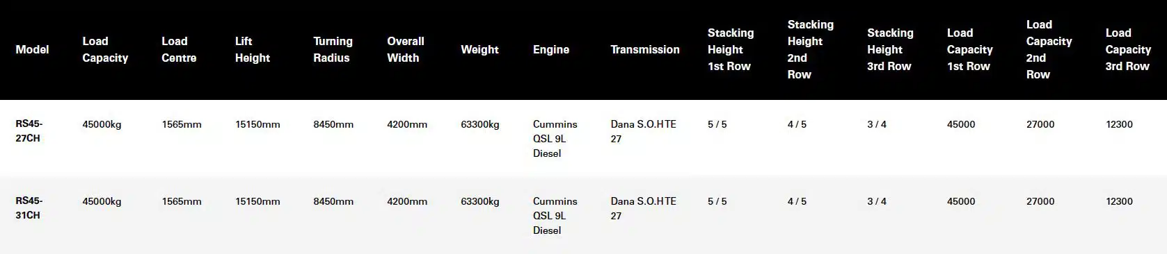Select RS45-27CH Cummins QSL 9L Diesel cell
The width and height of the screenshot is (1167, 254).
555,139
